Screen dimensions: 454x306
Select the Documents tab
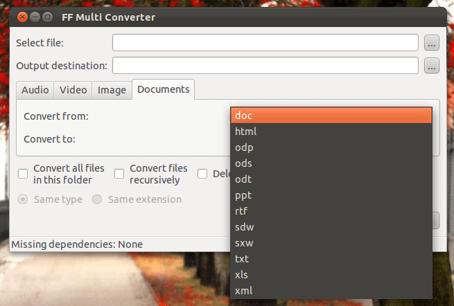[163, 89]
